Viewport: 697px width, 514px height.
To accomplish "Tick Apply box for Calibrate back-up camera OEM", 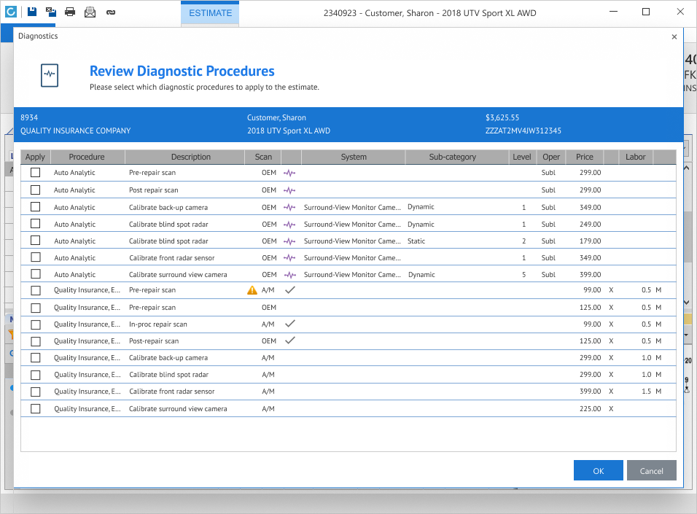I will [35, 207].
